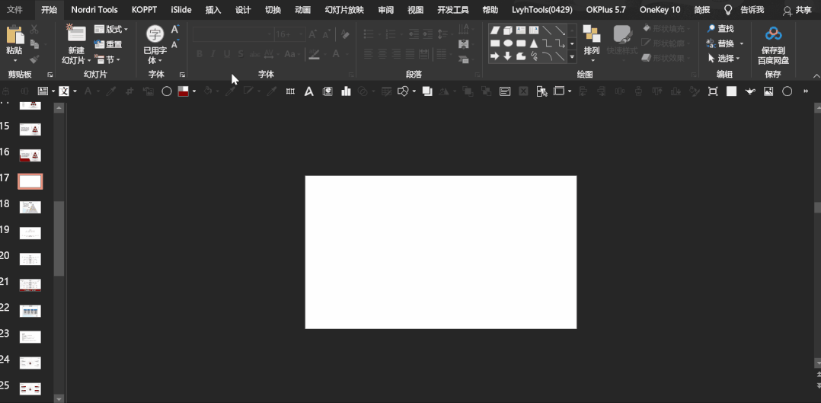Open the Arrange (排列) tool
This screenshot has height=403, width=821.
coord(592,36)
